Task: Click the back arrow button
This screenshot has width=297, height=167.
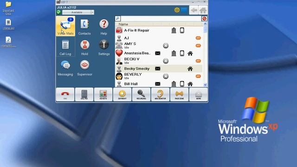Action: click(x=194, y=10)
